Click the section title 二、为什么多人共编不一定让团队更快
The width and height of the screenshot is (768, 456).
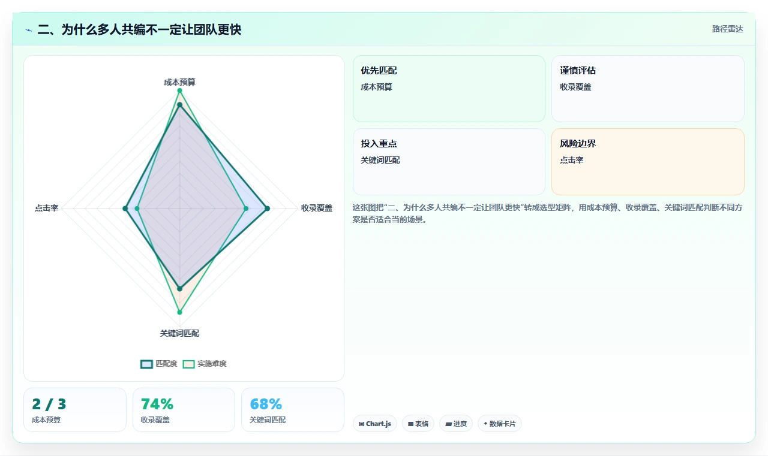coord(139,29)
